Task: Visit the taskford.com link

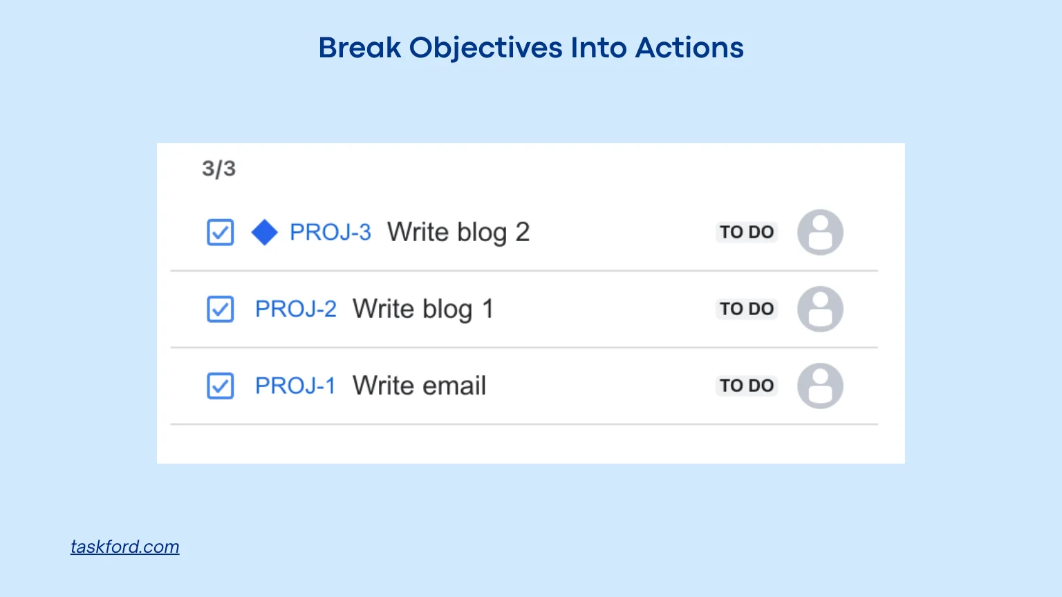Action: 124,547
